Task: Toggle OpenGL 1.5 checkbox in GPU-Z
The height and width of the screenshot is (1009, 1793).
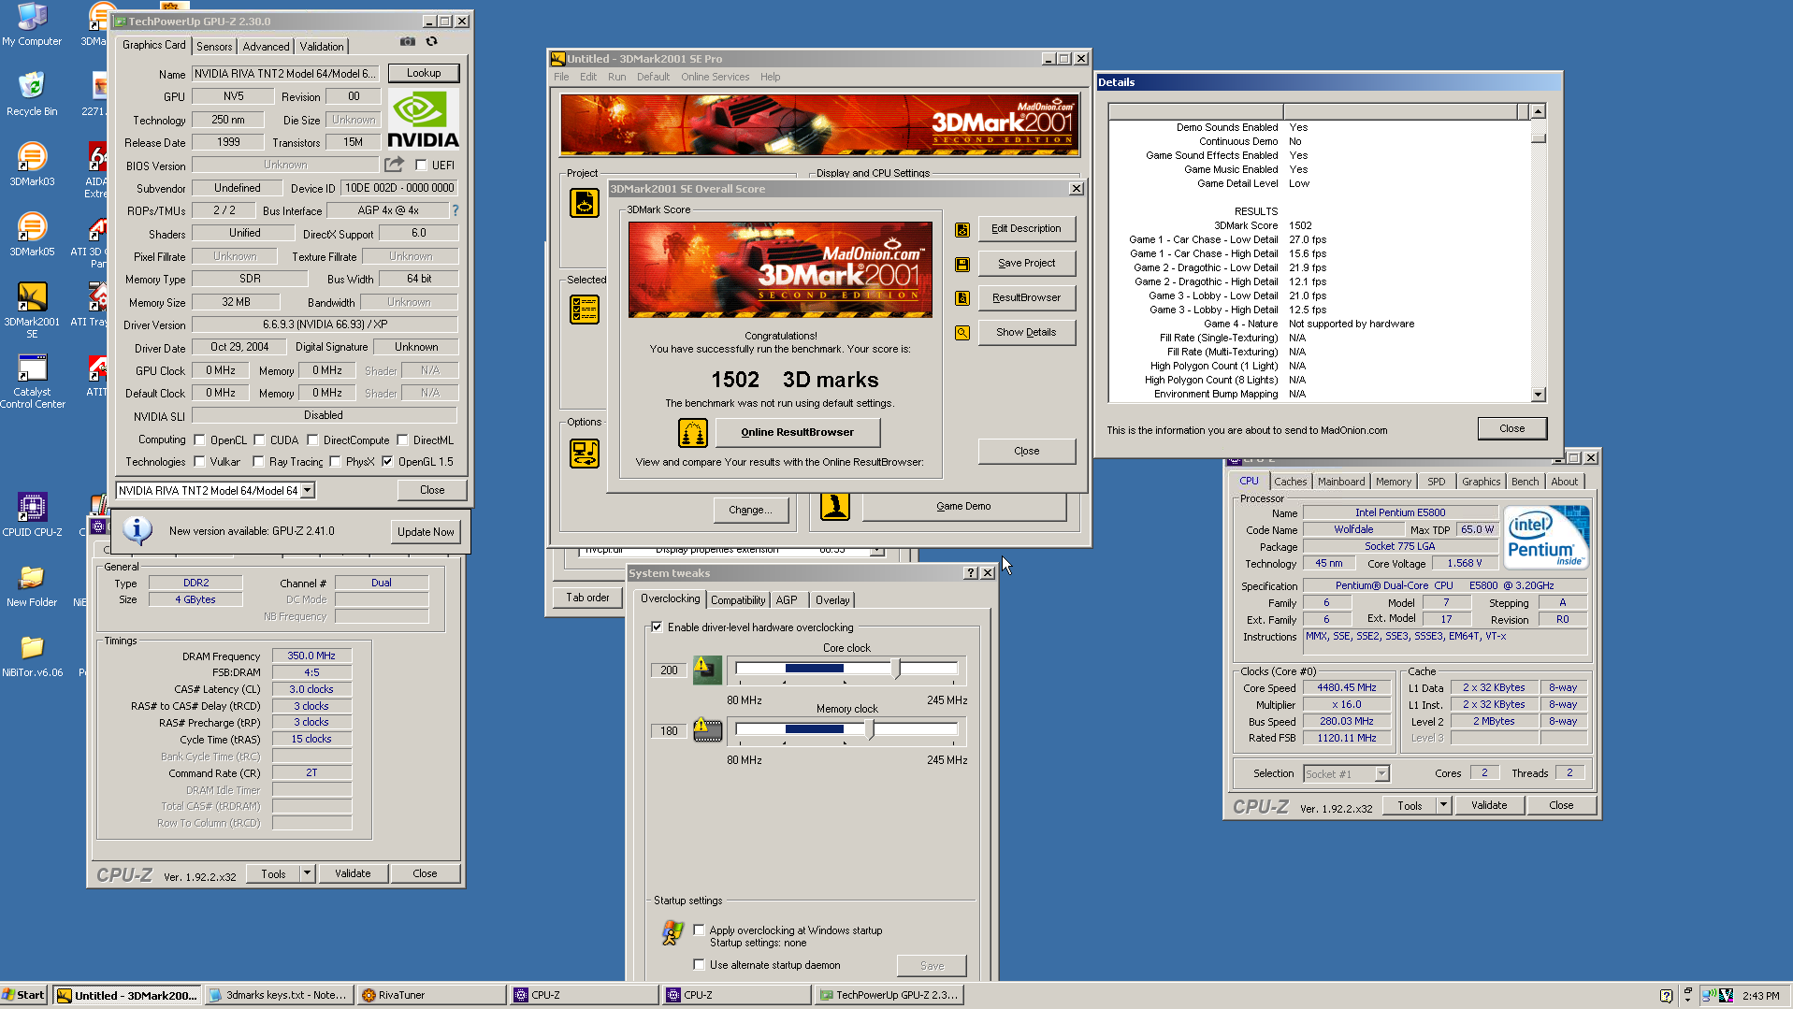Action: click(x=387, y=462)
